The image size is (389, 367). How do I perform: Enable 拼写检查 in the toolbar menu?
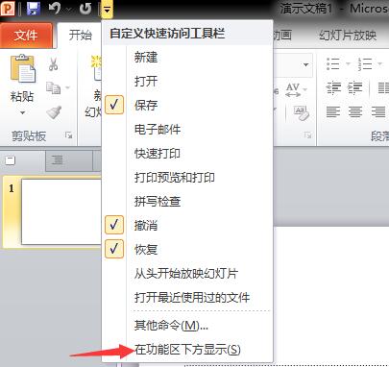pos(187,202)
